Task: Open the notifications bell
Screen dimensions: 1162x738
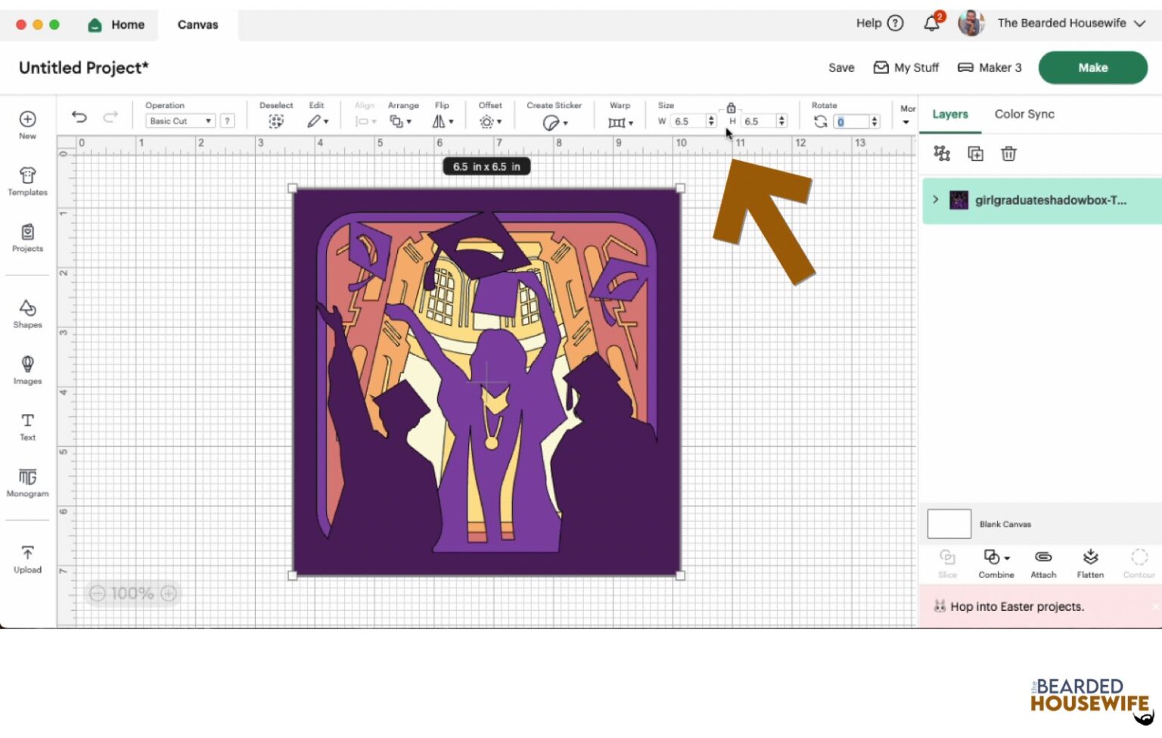Action: click(x=931, y=23)
